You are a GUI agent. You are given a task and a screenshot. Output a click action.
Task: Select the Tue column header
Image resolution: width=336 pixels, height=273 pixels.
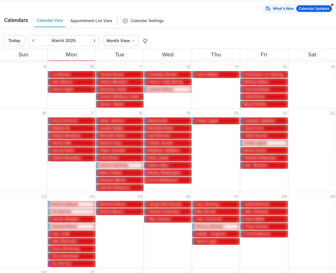pyautogui.click(x=120, y=55)
